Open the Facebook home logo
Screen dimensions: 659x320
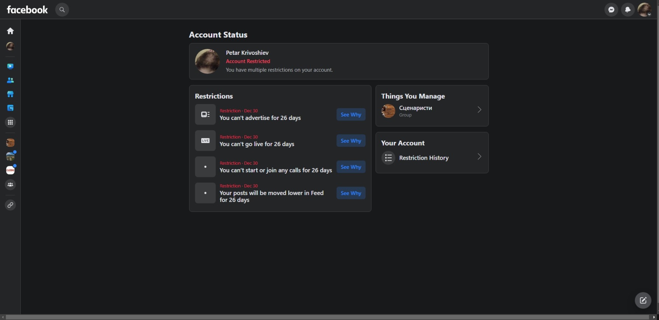click(x=27, y=10)
